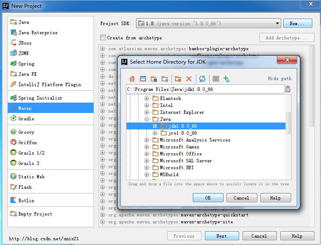Image resolution: width=321 pixels, height=245 pixels.
Task: Select the Java project type
Action: pos(51,22)
